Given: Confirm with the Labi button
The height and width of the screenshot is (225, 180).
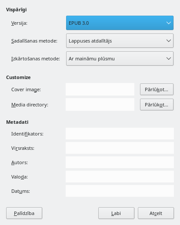Looking at the screenshot, I should coord(116,213).
